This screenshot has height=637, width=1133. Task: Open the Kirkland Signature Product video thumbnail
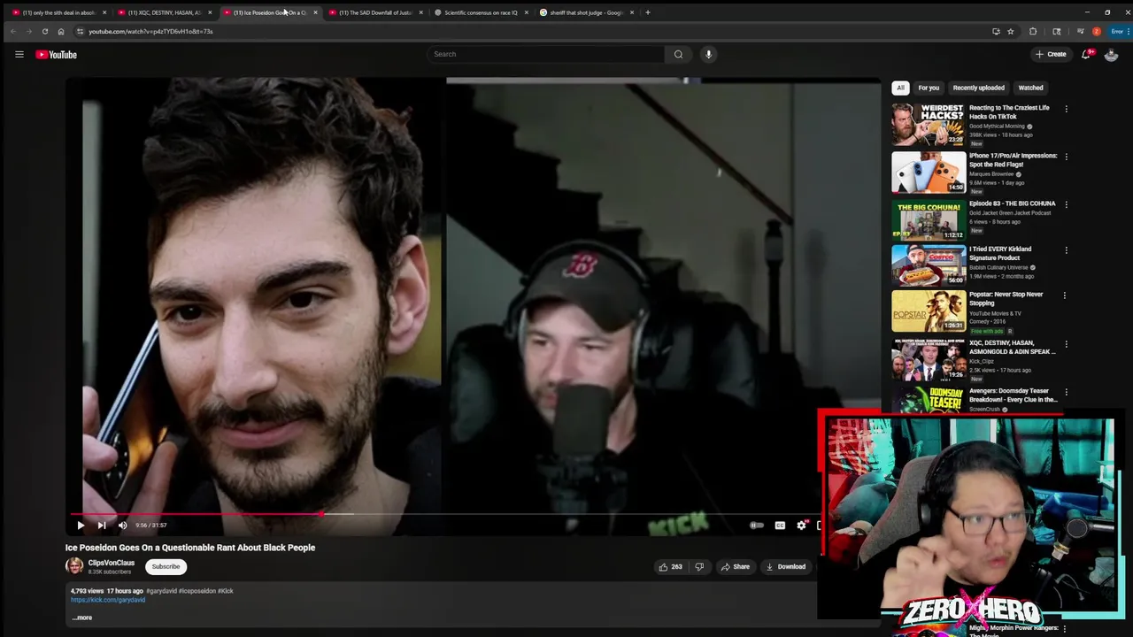929,264
